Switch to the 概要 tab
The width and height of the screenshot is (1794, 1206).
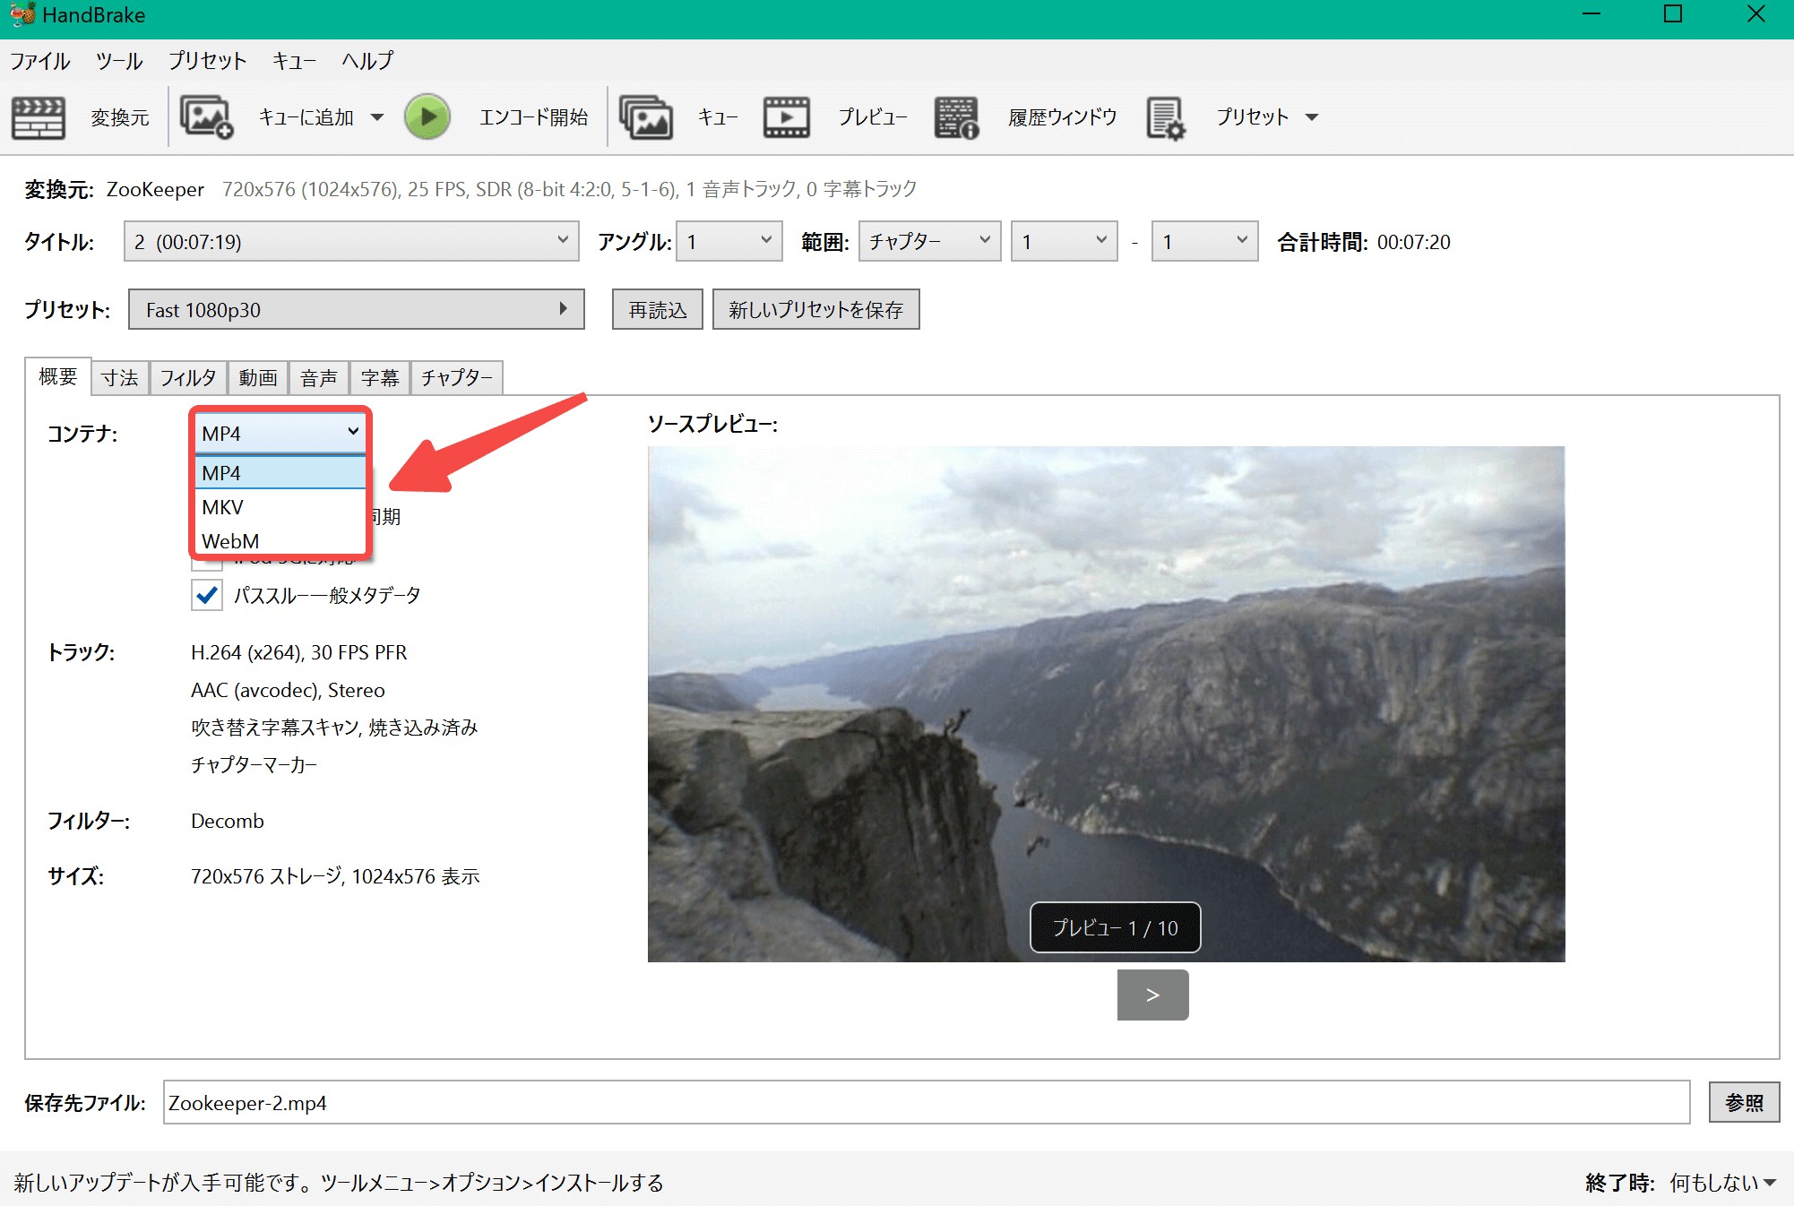click(x=58, y=376)
